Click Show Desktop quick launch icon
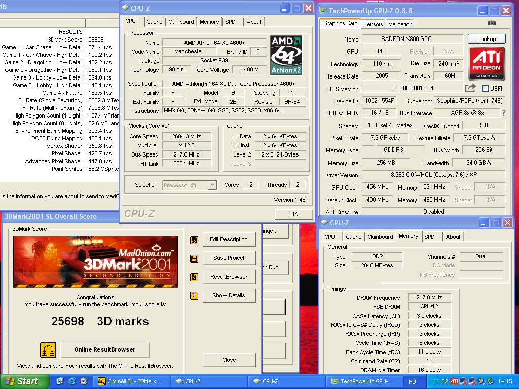Screen dimensions: 519x389 (x=60, y=381)
